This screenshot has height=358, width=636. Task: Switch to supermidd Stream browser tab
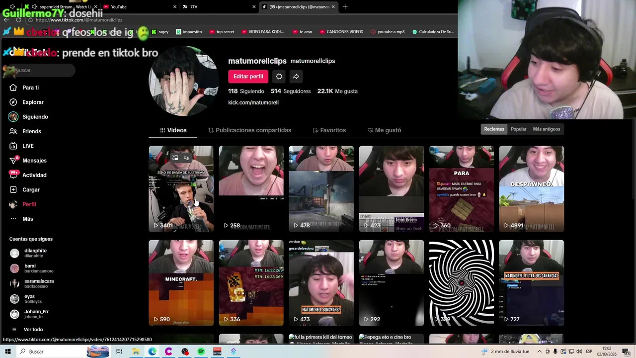(61, 6)
